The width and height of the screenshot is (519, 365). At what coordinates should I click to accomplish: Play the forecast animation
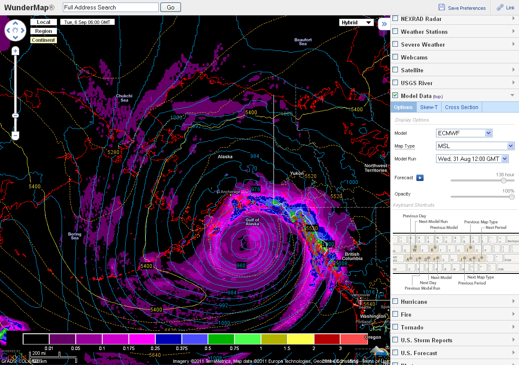tap(420, 178)
